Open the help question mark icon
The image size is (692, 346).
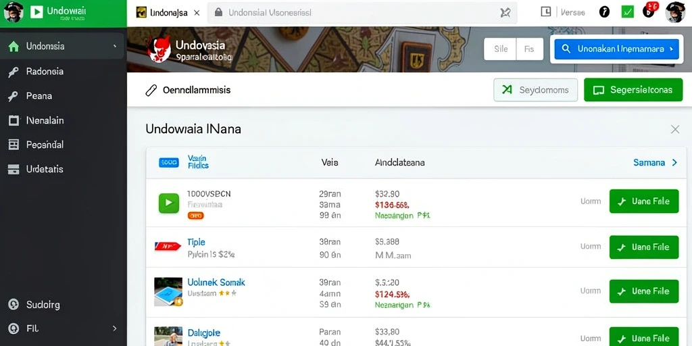[604, 12]
